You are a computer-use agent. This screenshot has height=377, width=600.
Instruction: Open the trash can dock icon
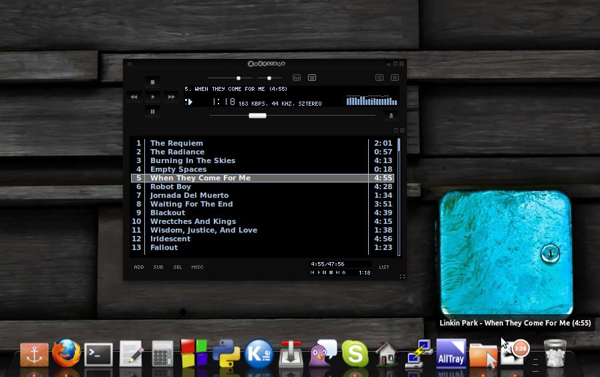click(x=555, y=353)
